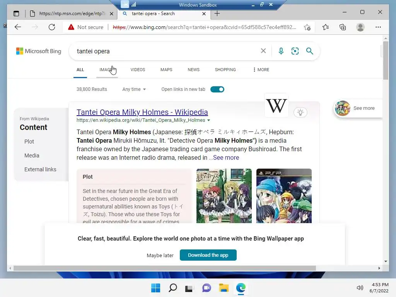Screen dimensions: 396x297
Task: Switch to the VIDEOS tab
Action: pos(138,70)
